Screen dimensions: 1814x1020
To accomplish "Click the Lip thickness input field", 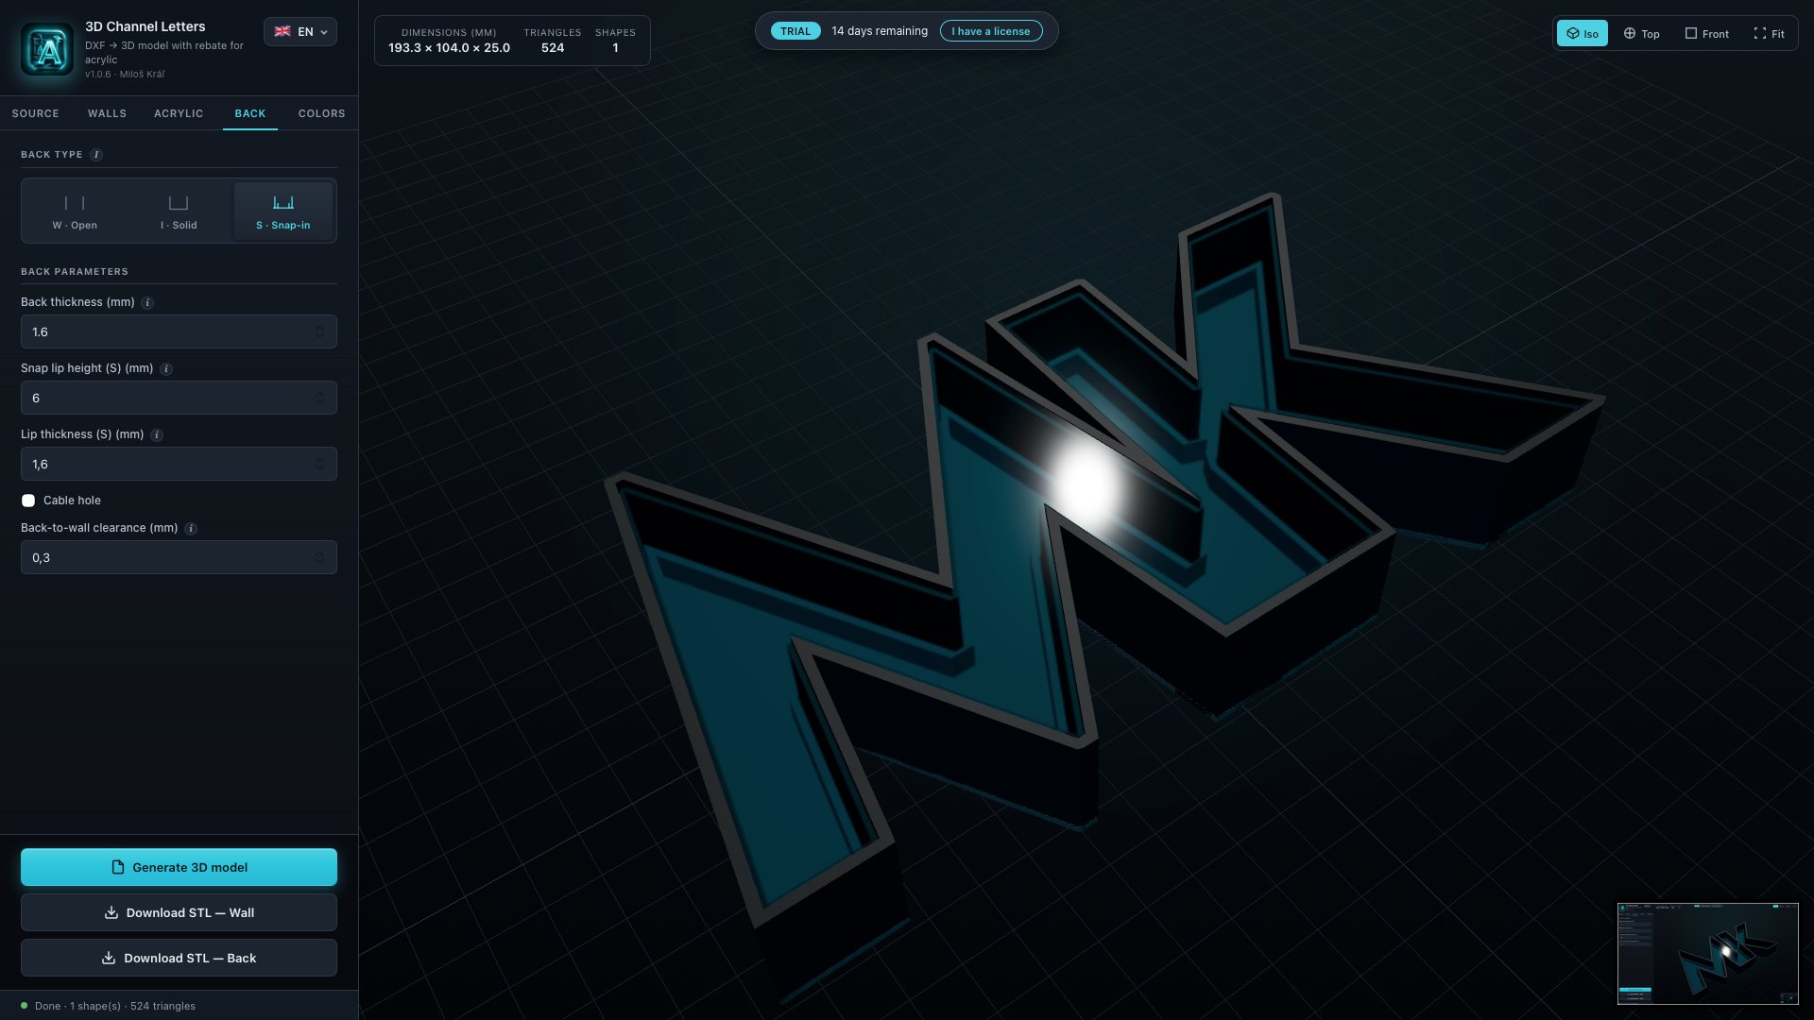I will (179, 464).
